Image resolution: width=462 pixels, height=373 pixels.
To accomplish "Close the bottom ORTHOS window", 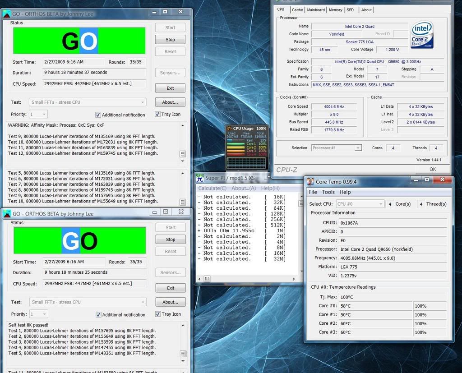I will pos(181,212).
